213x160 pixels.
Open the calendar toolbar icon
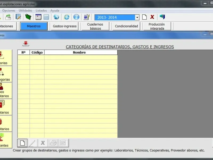click(38, 17)
